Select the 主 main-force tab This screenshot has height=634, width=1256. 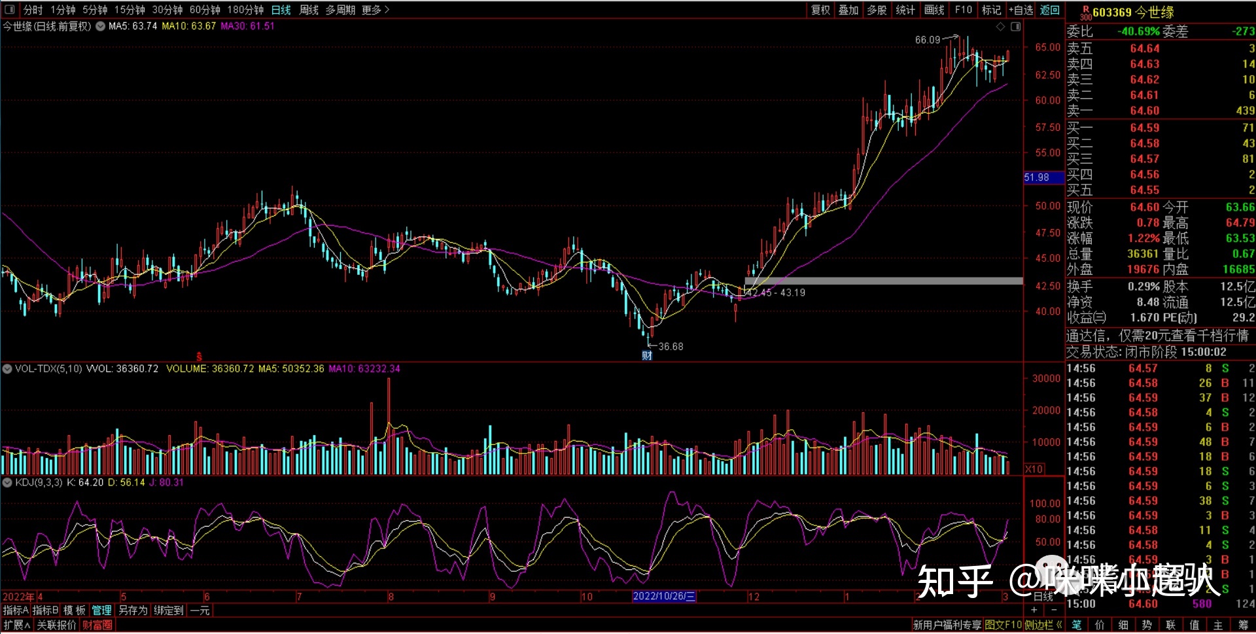(x=1218, y=625)
